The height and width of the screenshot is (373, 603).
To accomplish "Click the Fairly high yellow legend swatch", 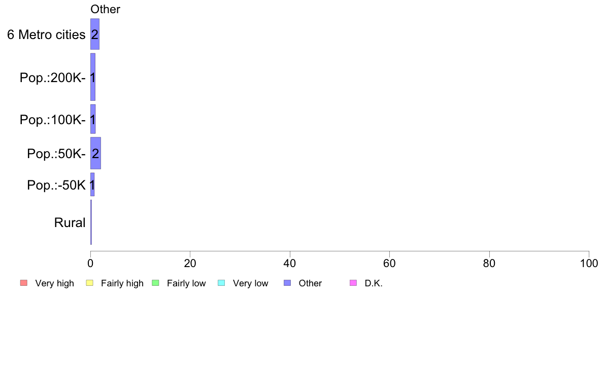I will pos(90,283).
